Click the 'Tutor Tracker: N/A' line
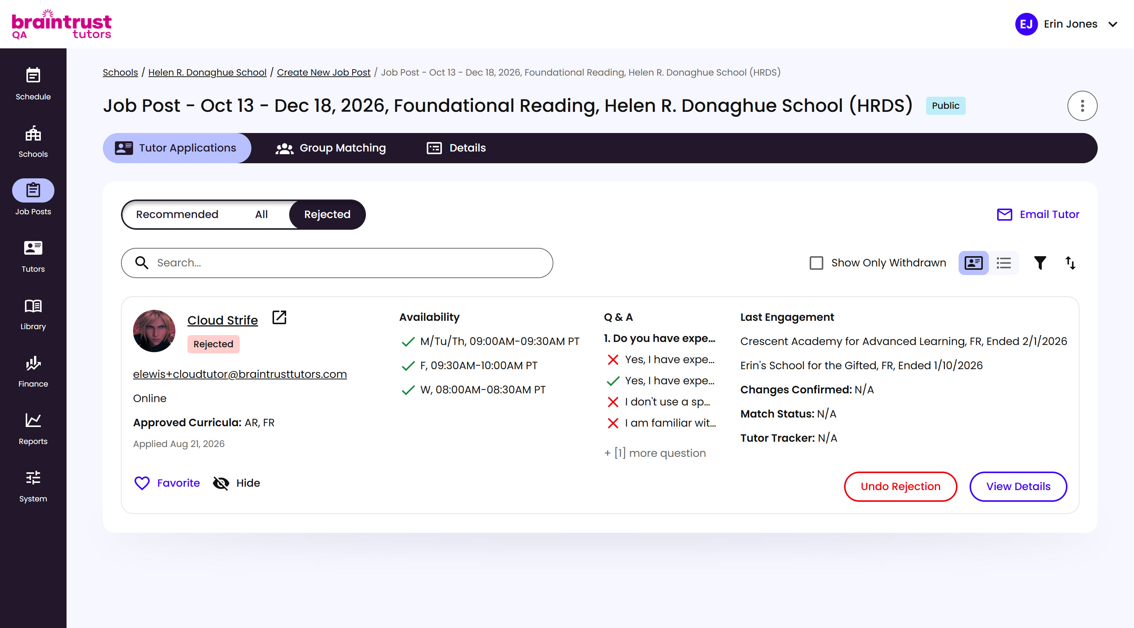This screenshot has height=628, width=1134. (789, 438)
